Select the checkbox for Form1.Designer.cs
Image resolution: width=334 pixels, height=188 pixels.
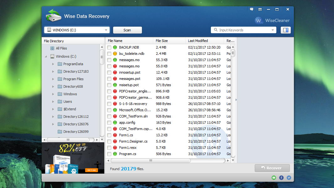(x=109, y=141)
